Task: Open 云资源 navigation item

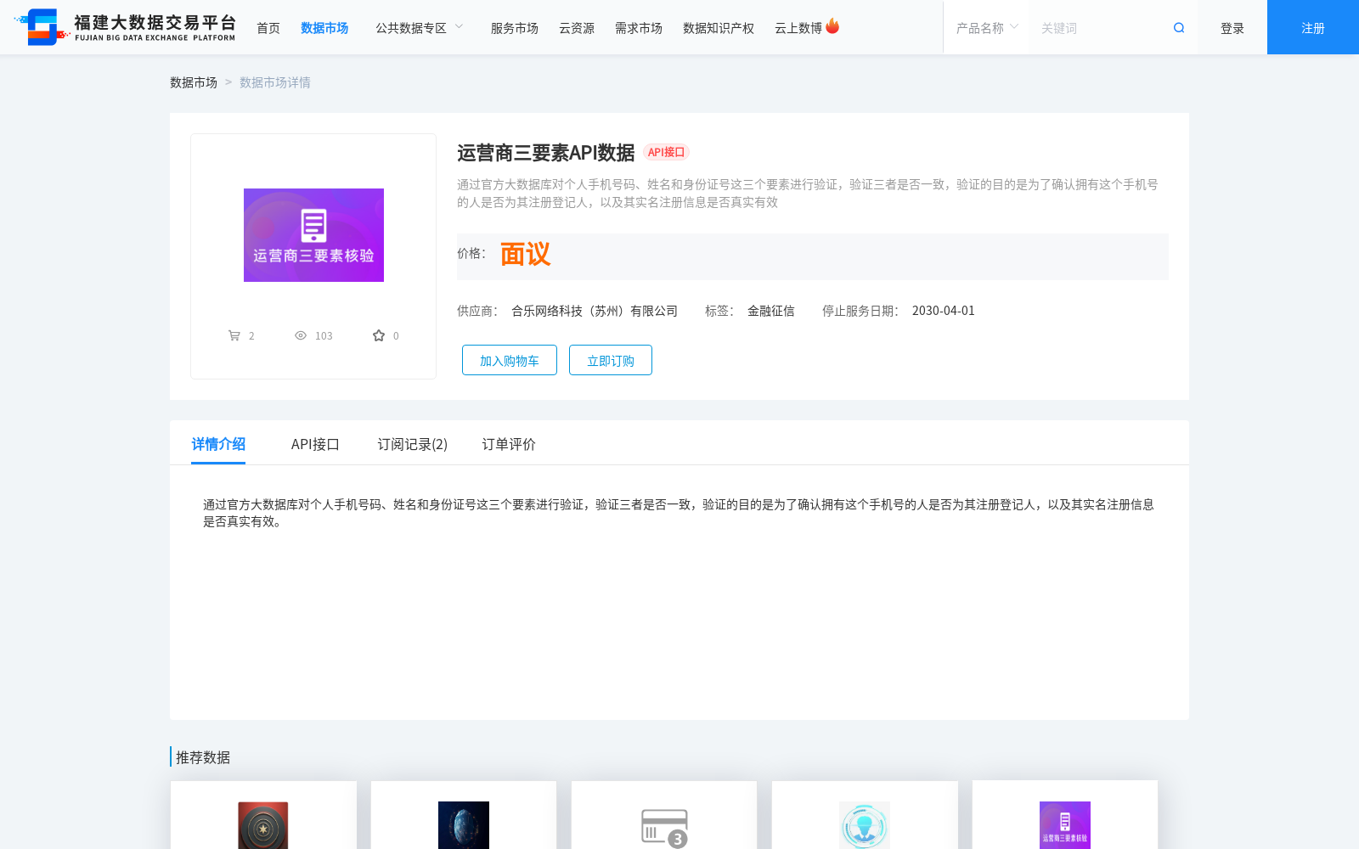Action: pyautogui.click(x=577, y=28)
